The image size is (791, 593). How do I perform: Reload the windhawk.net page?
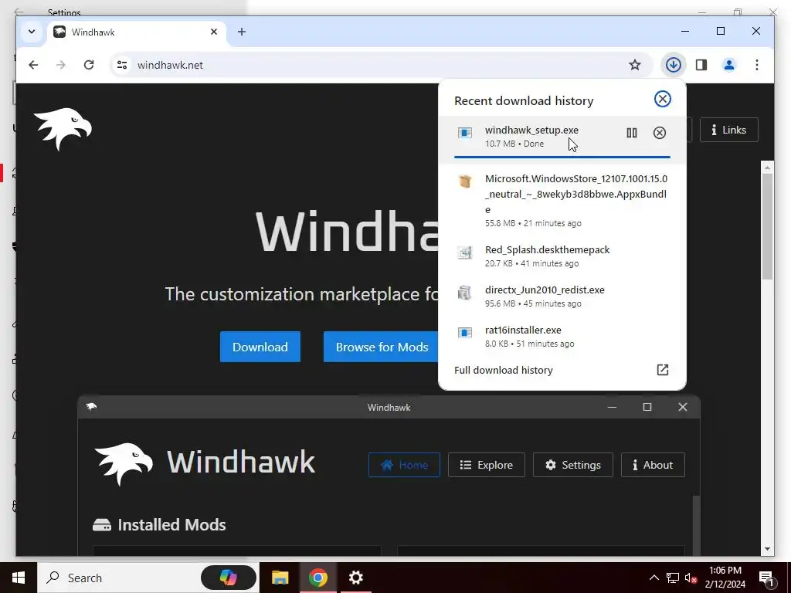(89, 65)
